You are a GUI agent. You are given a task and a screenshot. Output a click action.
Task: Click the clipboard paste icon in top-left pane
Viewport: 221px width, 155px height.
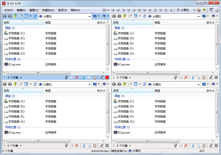[95, 77]
